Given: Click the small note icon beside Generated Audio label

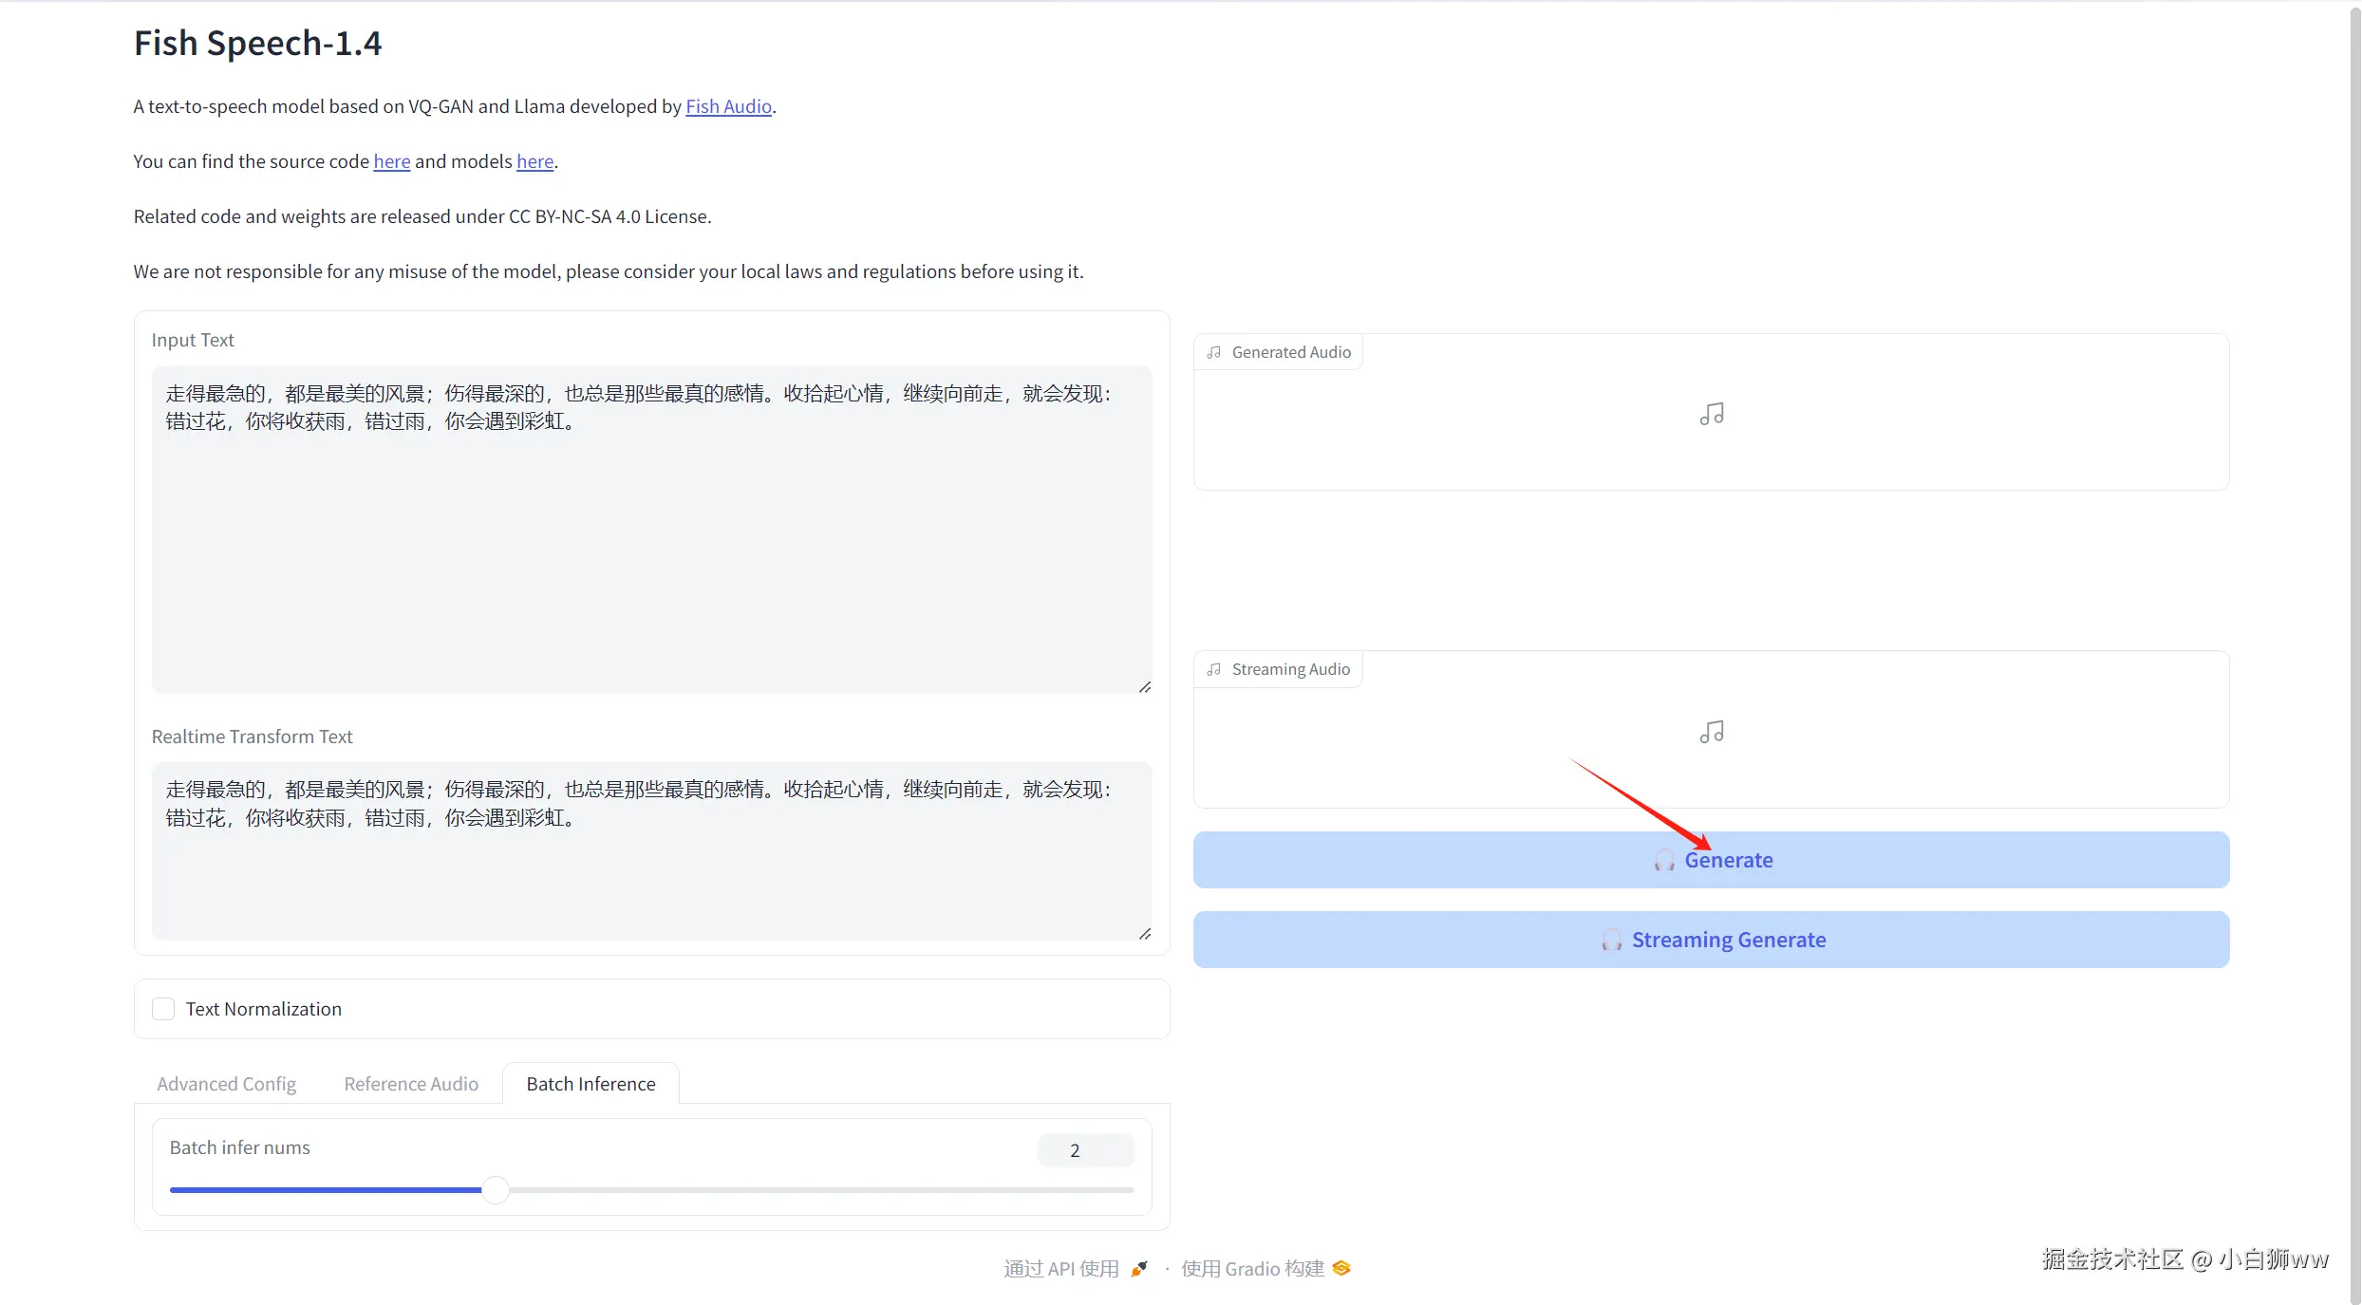Looking at the screenshot, I should point(1213,352).
